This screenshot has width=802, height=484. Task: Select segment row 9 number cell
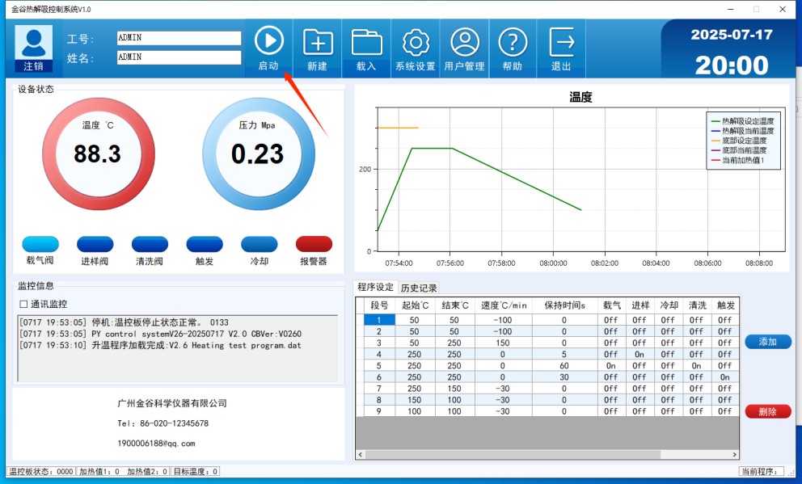(x=379, y=411)
